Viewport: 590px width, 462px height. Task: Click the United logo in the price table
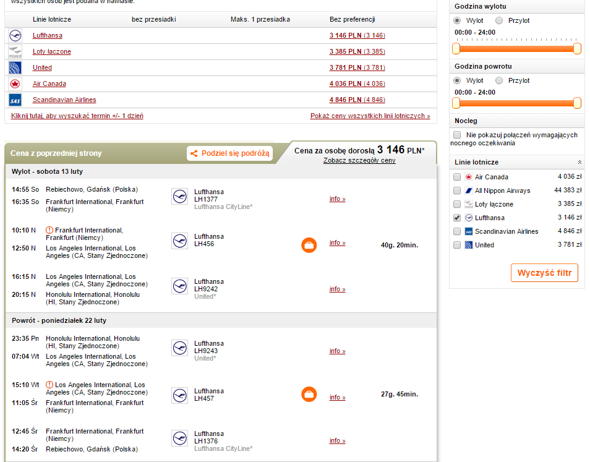[x=15, y=67]
